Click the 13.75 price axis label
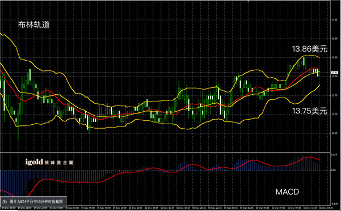Viewport: 341px width, 211px height. [335, 95]
